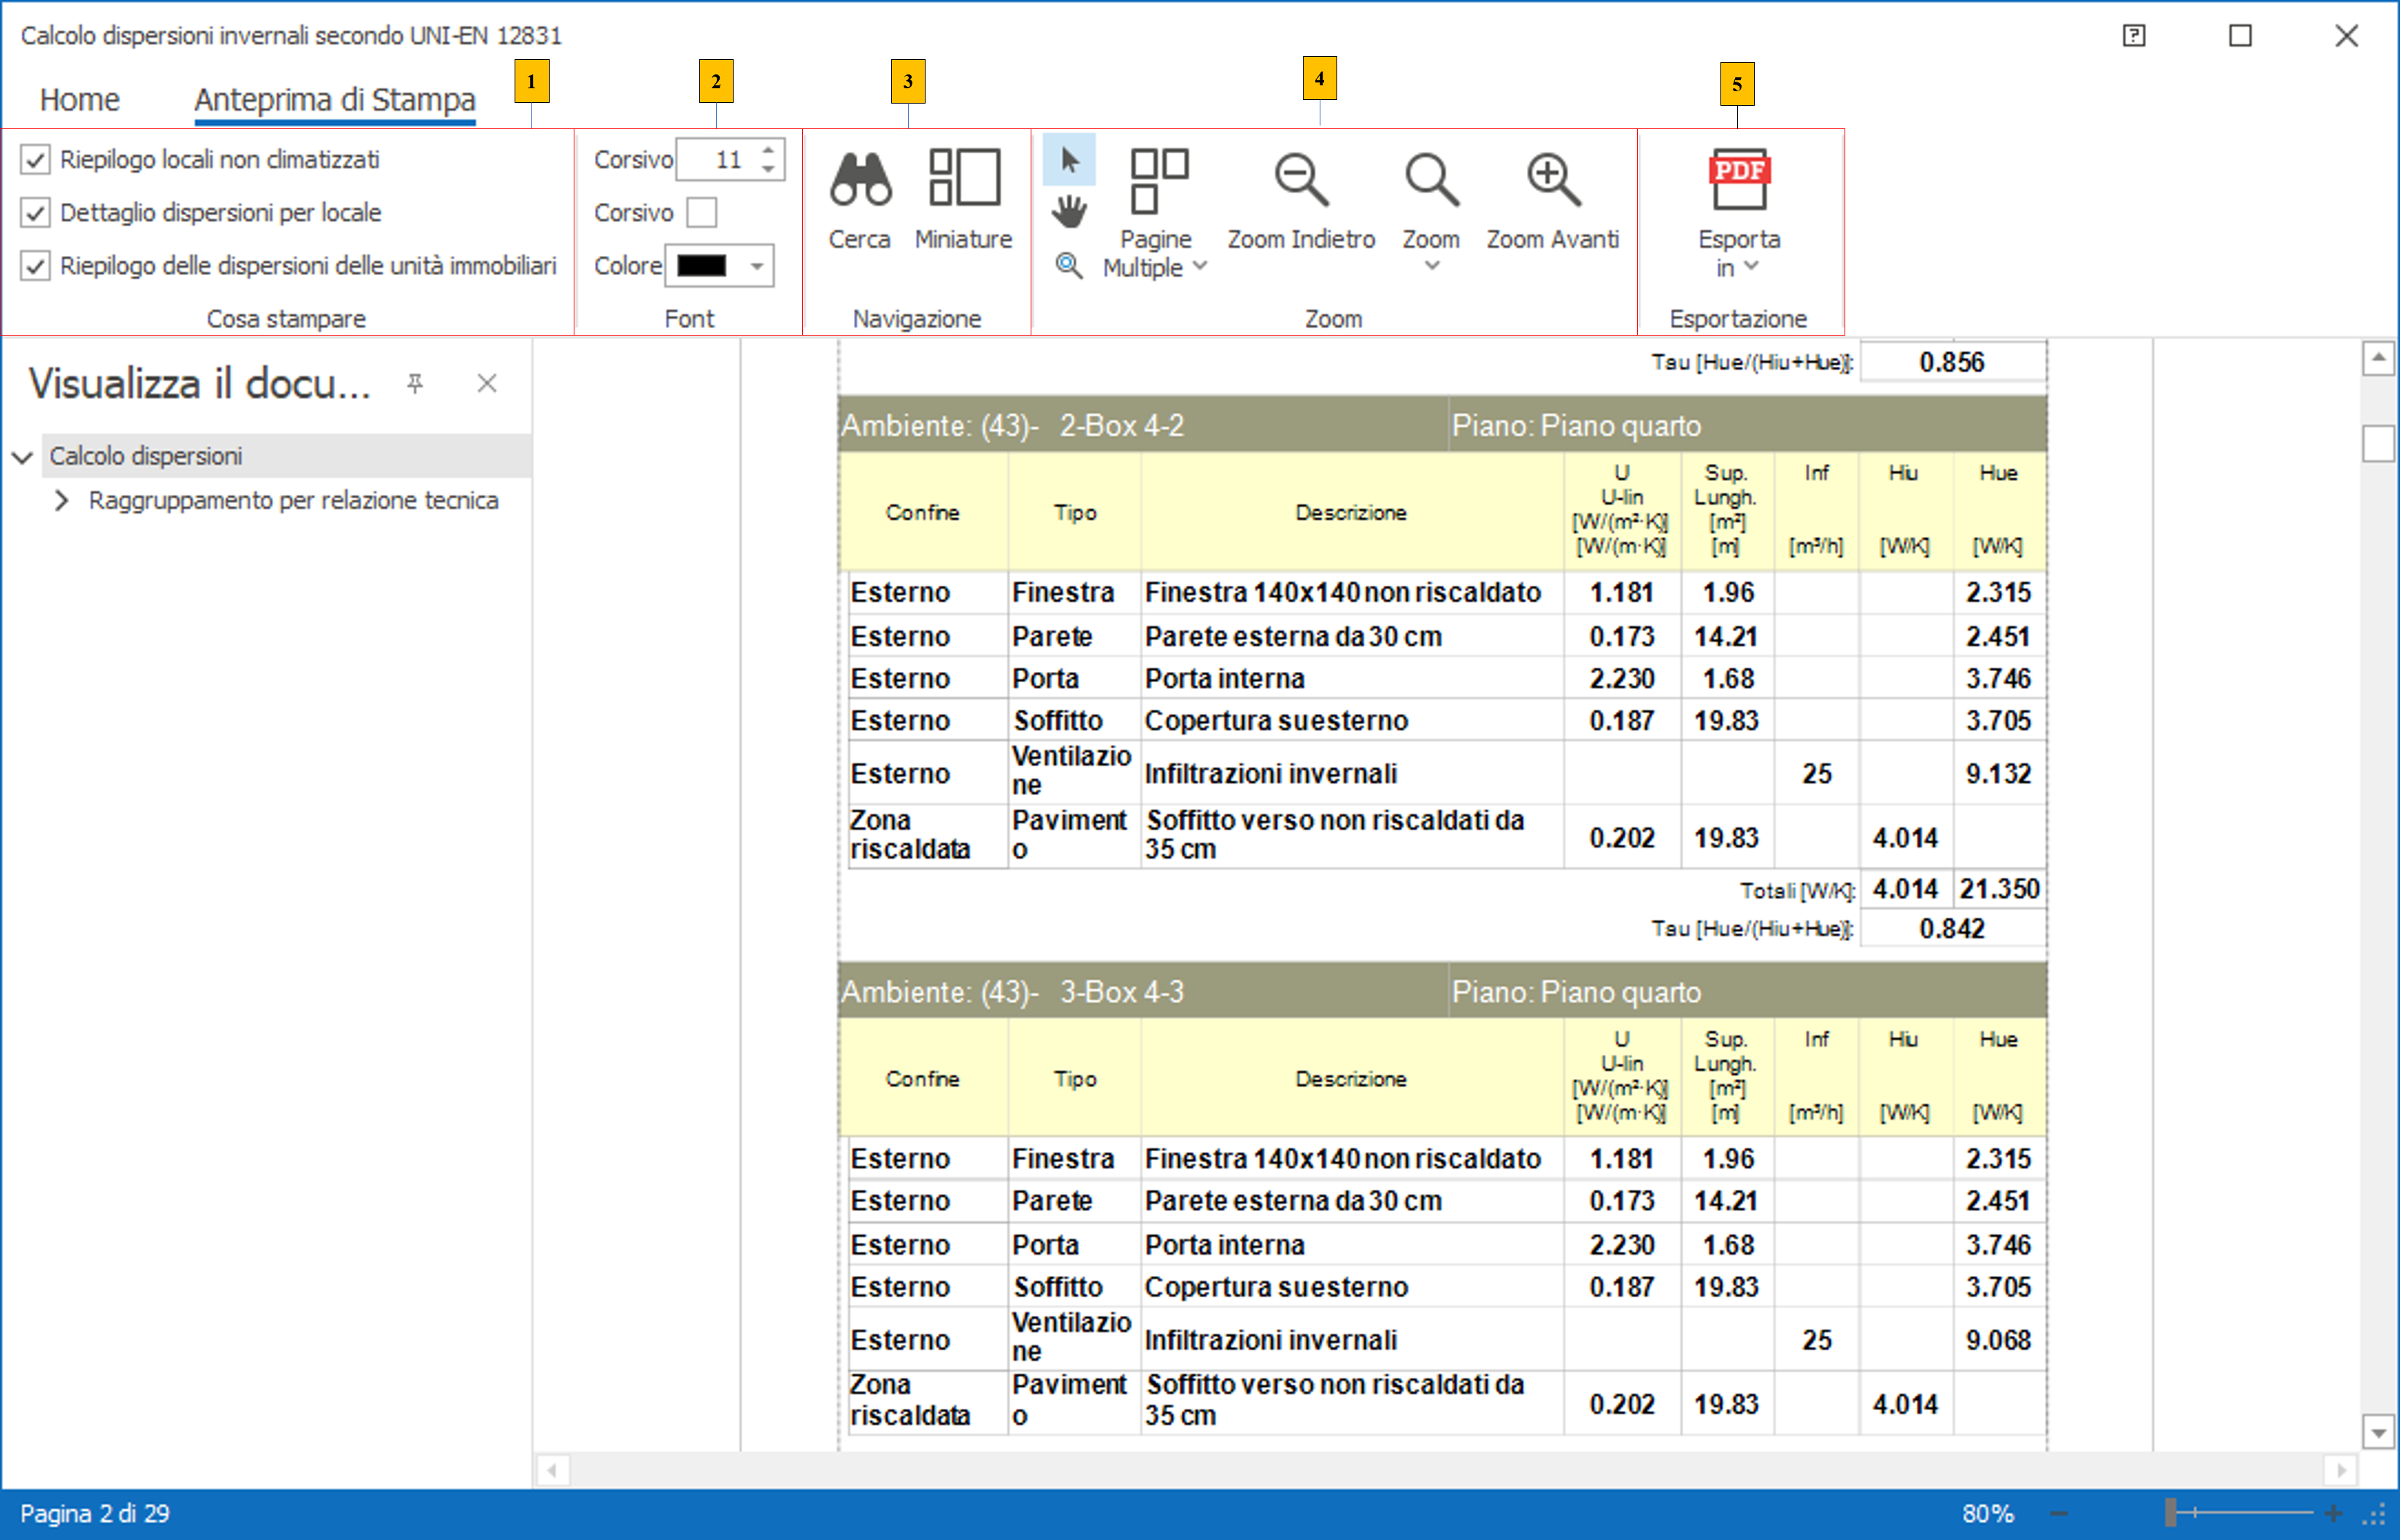
Task: Pin the Visualizza il documento panel
Action: tap(415, 383)
